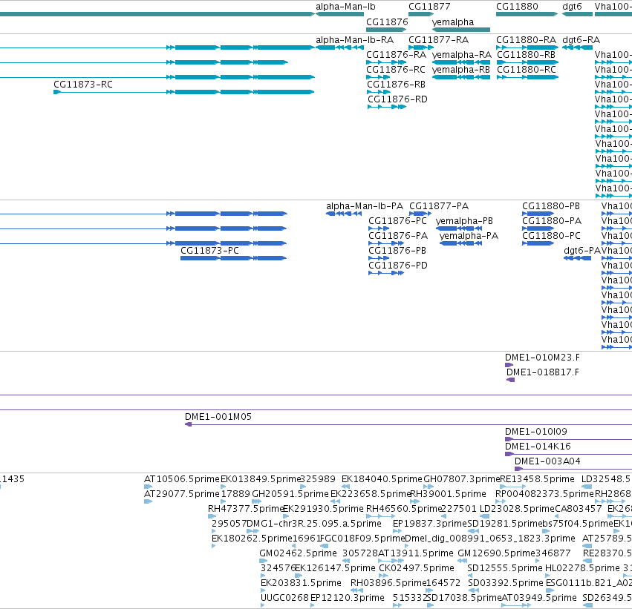This screenshot has width=632, height=609.
Task: Select EST DMG1-chr3R.25.095.a.5prime
Action: (313, 524)
